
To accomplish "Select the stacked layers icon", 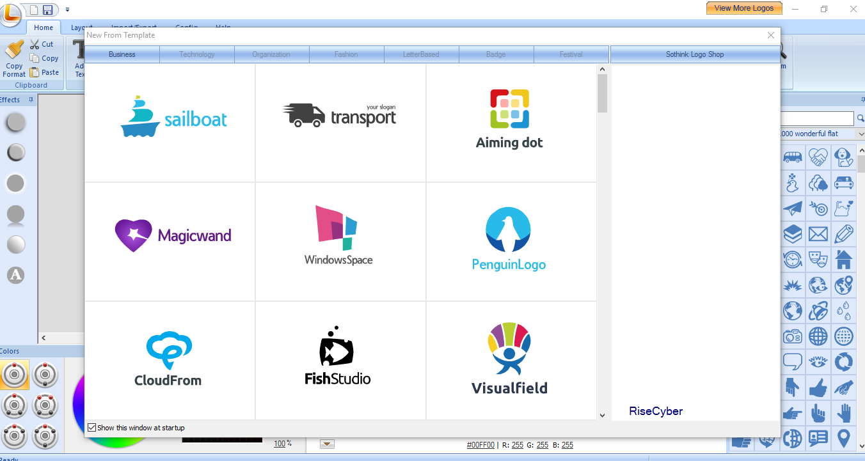I will (x=793, y=234).
